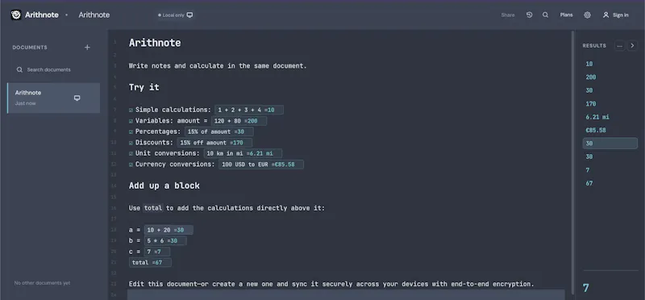The width and height of the screenshot is (645, 300).
Task: Toggle the Variables checkbox
Action: point(131,121)
